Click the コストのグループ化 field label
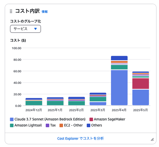 coord(25,21)
